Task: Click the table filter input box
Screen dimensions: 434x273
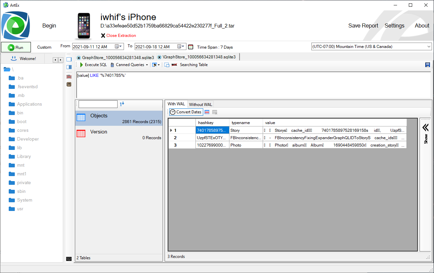Action: pyautogui.click(x=98, y=104)
